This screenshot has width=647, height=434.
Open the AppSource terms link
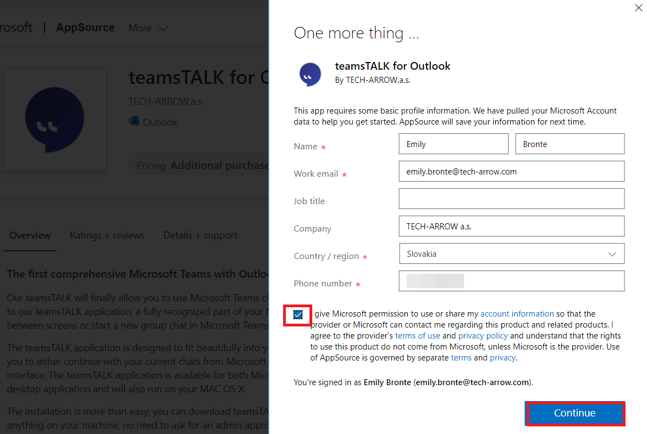461,357
